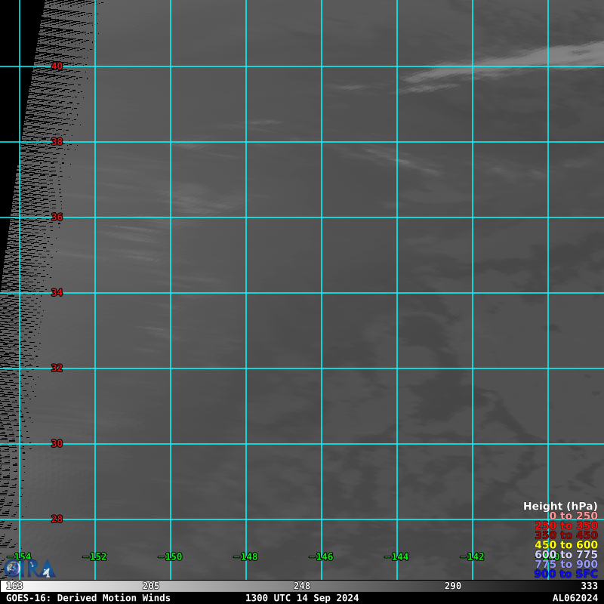Click the '250 to 350' legend entry

(x=566, y=525)
